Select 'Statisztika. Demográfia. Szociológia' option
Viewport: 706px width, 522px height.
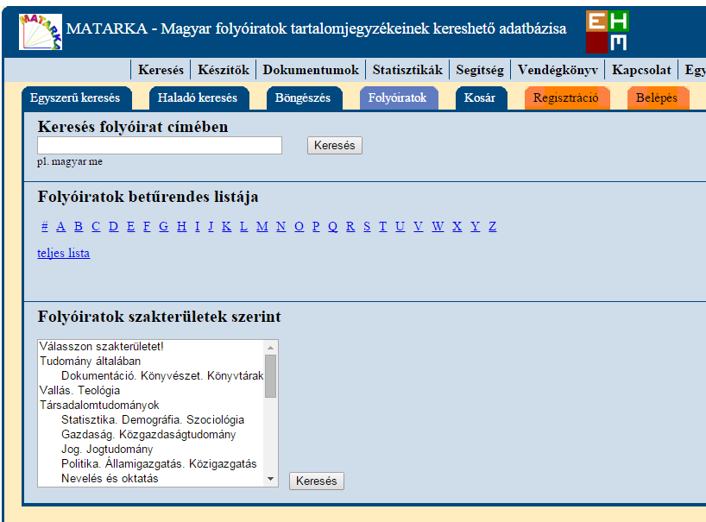click(151, 420)
